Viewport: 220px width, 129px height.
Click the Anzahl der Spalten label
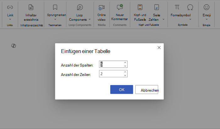point(77,65)
